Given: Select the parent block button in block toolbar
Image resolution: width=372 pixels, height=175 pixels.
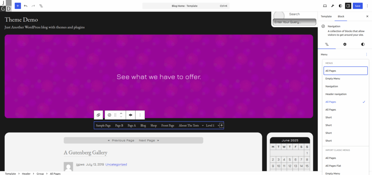Looking at the screenshot, I should click(x=98, y=115).
